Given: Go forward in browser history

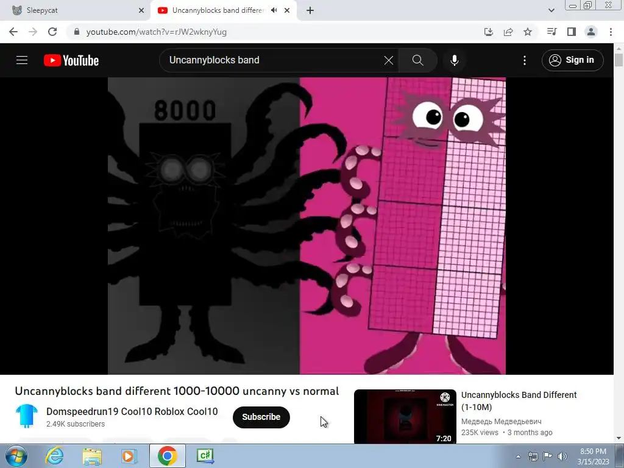Looking at the screenshot, I should [33, 32].
